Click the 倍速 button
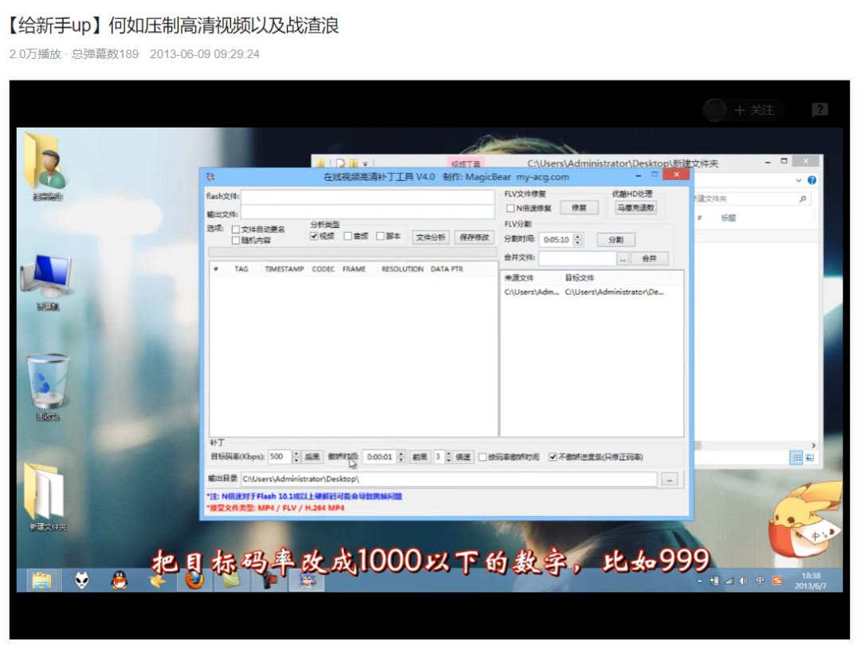861x645 pixels. click(463, 457)
